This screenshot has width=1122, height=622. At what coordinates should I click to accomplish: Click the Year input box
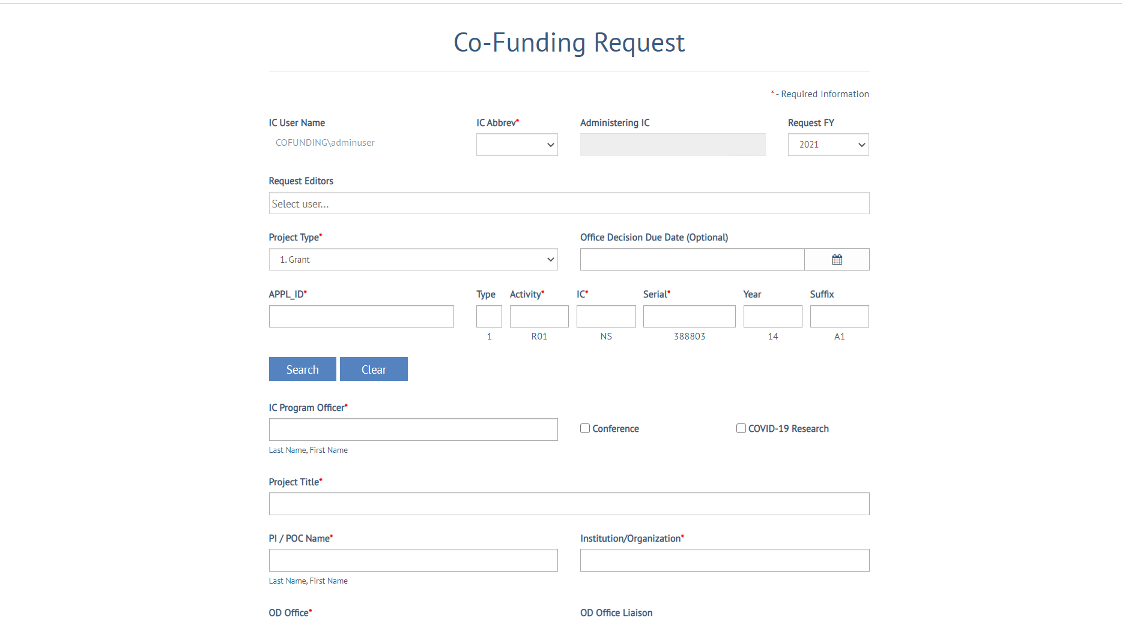(x=772, y=317)
